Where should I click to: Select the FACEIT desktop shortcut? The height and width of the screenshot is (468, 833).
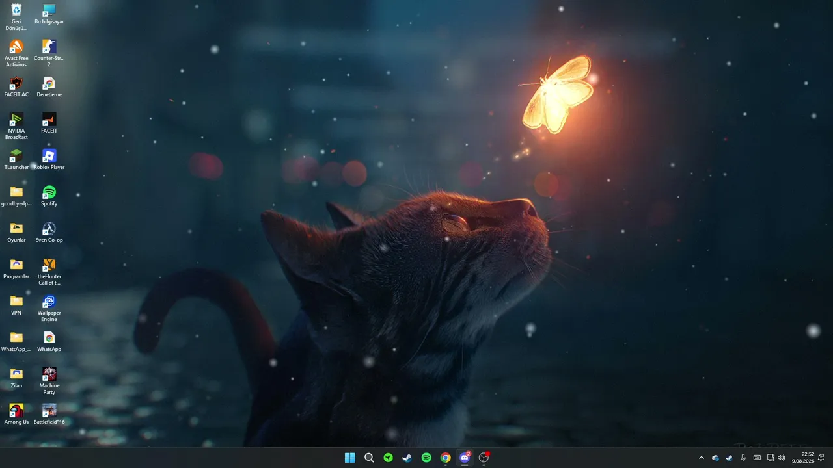(x=49, y=123)
